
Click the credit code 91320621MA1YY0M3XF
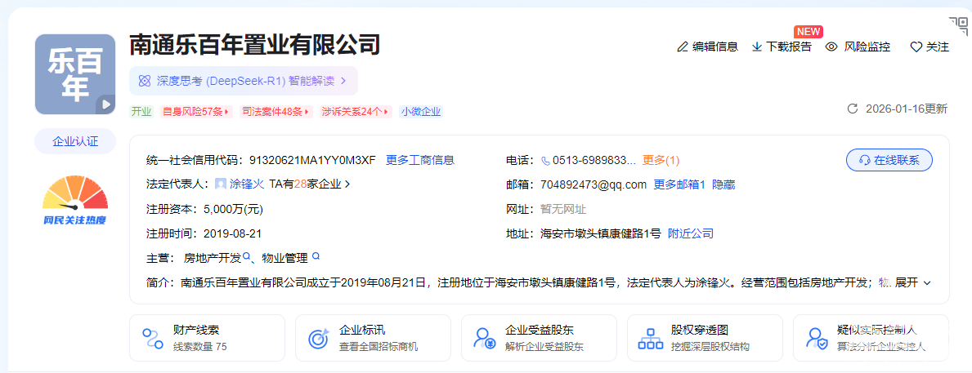point(312,160)
